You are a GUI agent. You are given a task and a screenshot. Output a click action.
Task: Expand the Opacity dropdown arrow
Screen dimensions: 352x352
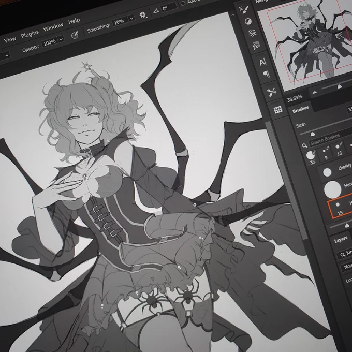tap(61, 39)
